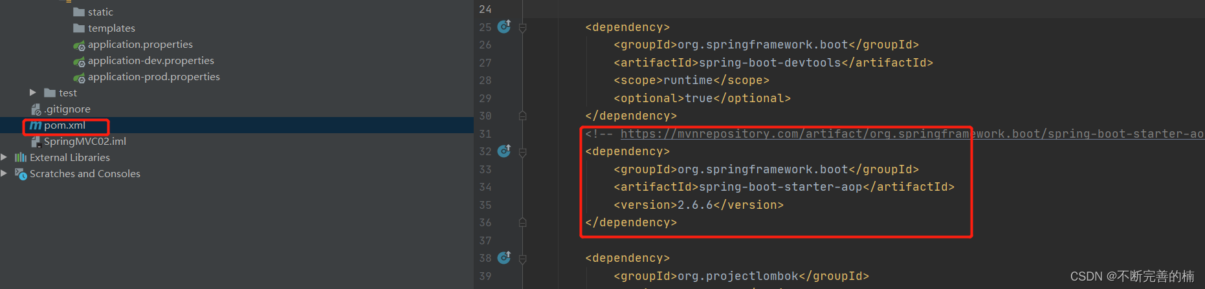
Task: Click the Spring leaf icon of application.properties
Action: tap(79, 45)
